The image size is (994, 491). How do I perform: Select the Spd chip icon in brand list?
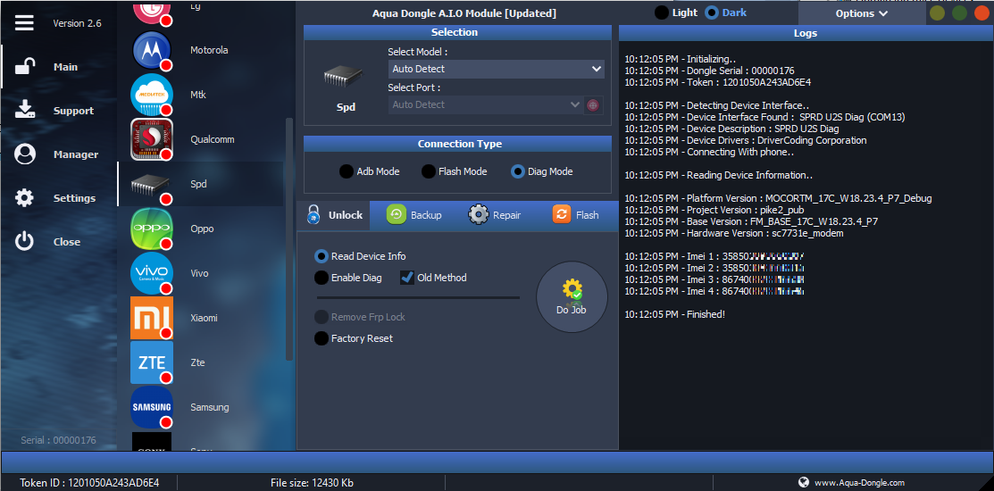(152, 185)
